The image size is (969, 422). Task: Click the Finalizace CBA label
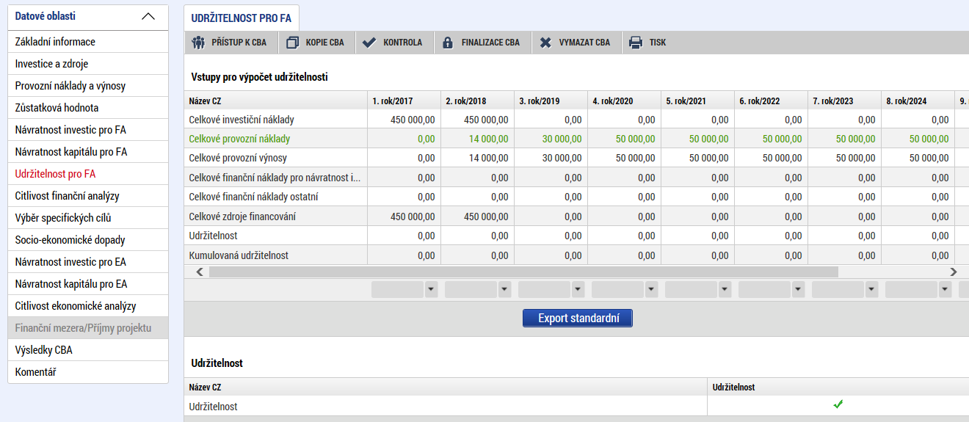tap(490, 43)
